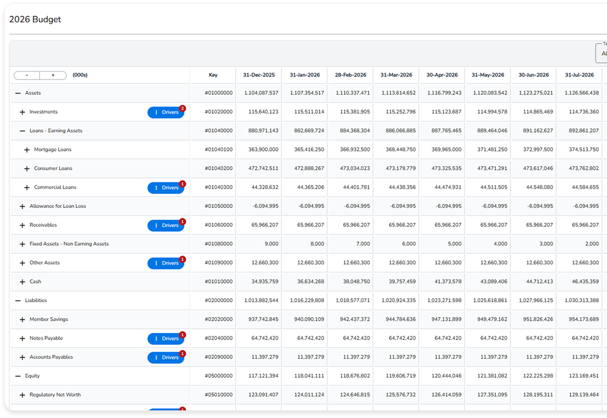Click the (000s) units label
The image size is (607, 418).
pos(80,75)
